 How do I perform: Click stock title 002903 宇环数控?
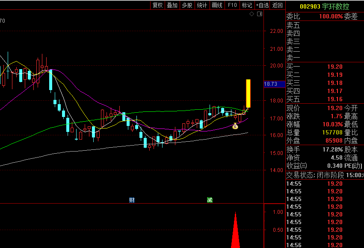click(325, 6)
